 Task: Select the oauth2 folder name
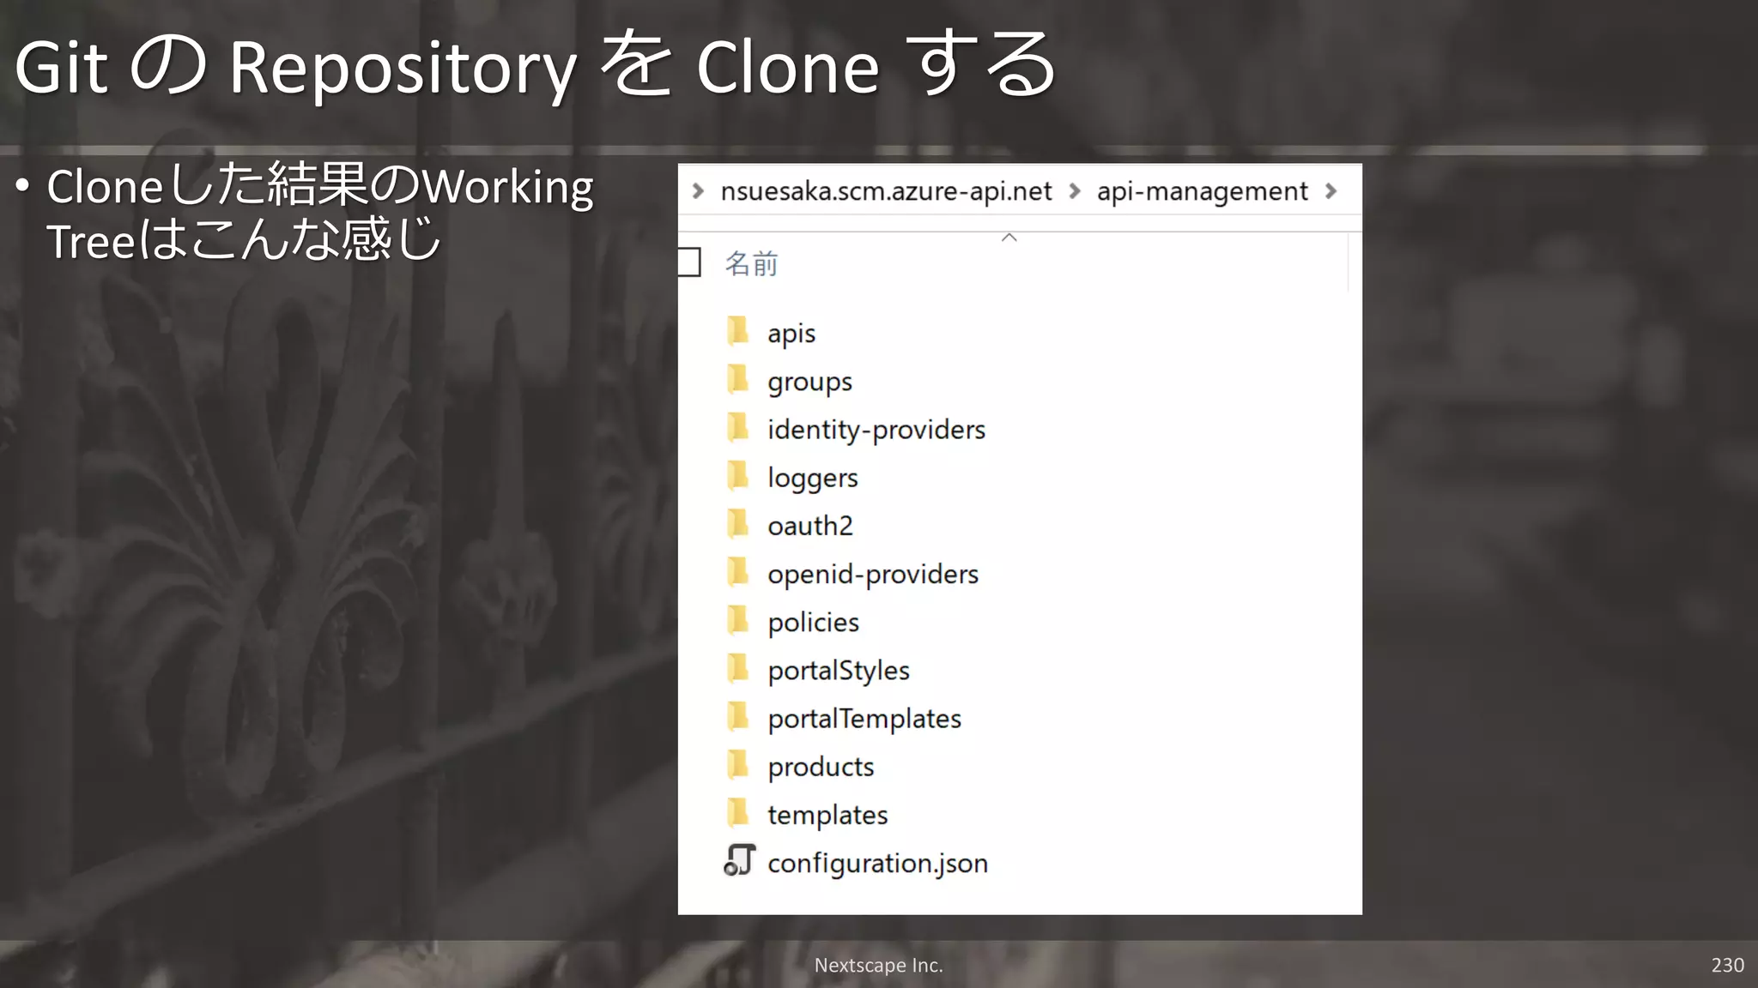click(x=810, y=526)
